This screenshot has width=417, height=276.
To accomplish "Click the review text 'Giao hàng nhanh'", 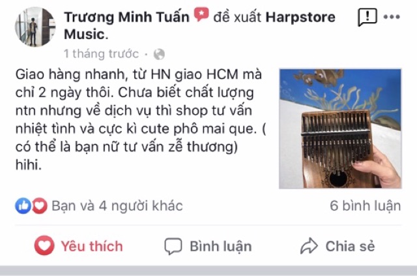I will tap(70, 74).
